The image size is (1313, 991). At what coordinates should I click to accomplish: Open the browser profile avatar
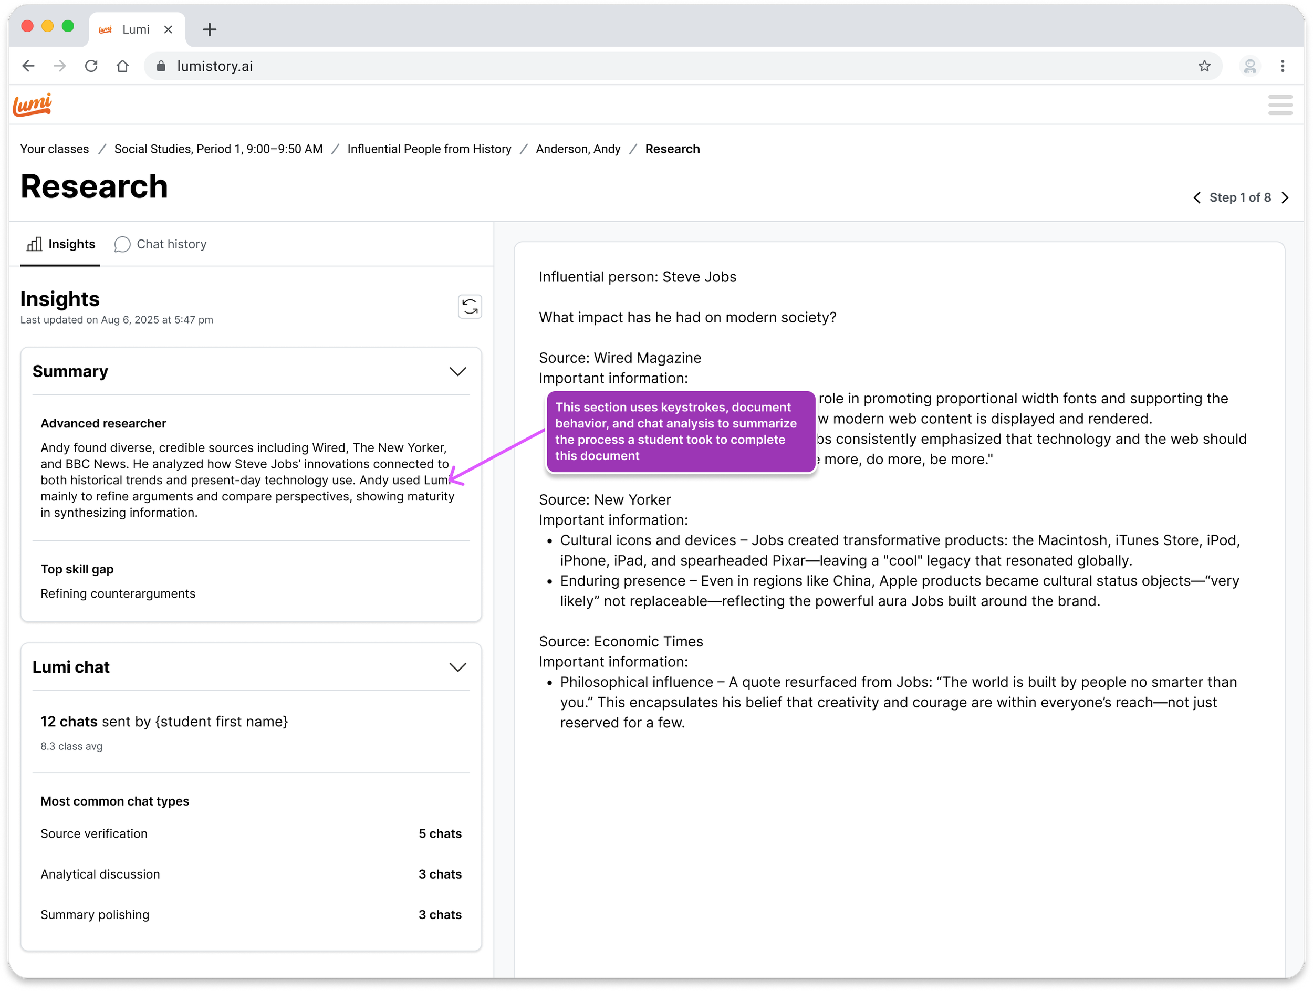(x=1249, y=66)
